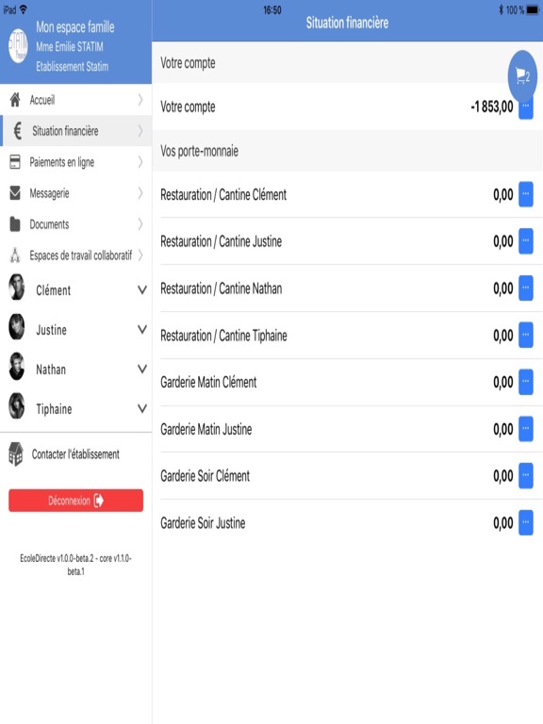Click the house icon next to Accueil
The width and height of the screenshot is (543, 724).
[x=15, y=100]
